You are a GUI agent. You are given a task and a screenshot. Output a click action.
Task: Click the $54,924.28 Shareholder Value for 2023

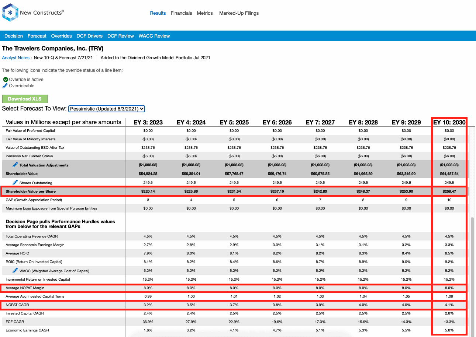point(148,174)
